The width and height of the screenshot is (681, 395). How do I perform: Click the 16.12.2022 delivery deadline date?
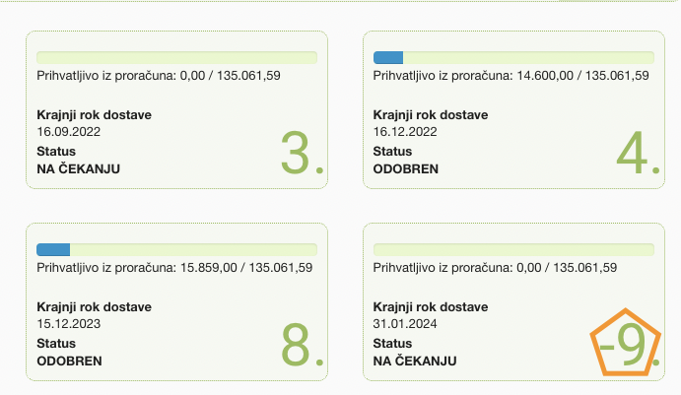404,130
